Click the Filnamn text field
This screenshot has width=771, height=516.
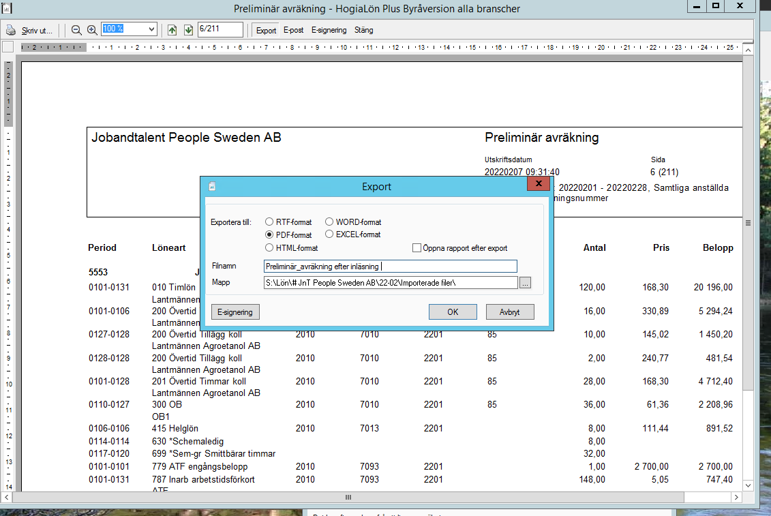(390, 267)
